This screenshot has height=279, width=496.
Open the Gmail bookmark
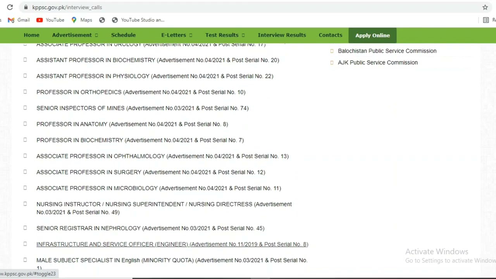coord(19,20)
